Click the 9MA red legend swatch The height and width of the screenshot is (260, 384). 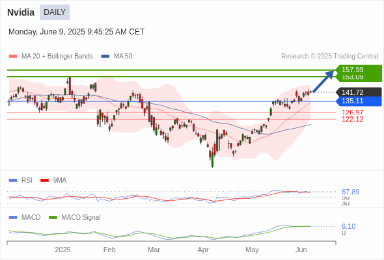pyautogui.click(x=44, y=180)
